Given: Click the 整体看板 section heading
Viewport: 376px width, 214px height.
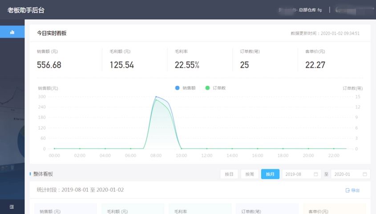Looking at the screenshot, I should tap(43, 174).
